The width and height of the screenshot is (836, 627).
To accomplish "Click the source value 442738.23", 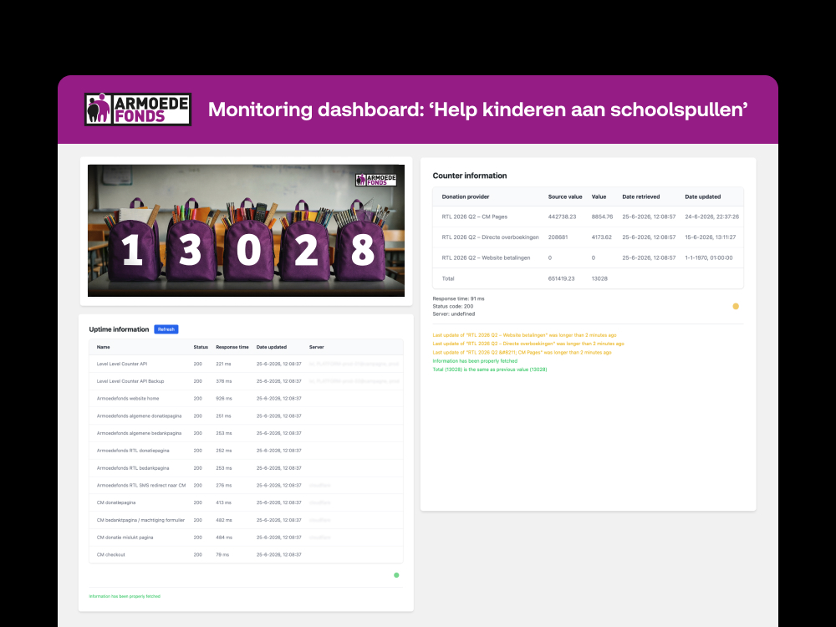I will (x=562, y=217).
